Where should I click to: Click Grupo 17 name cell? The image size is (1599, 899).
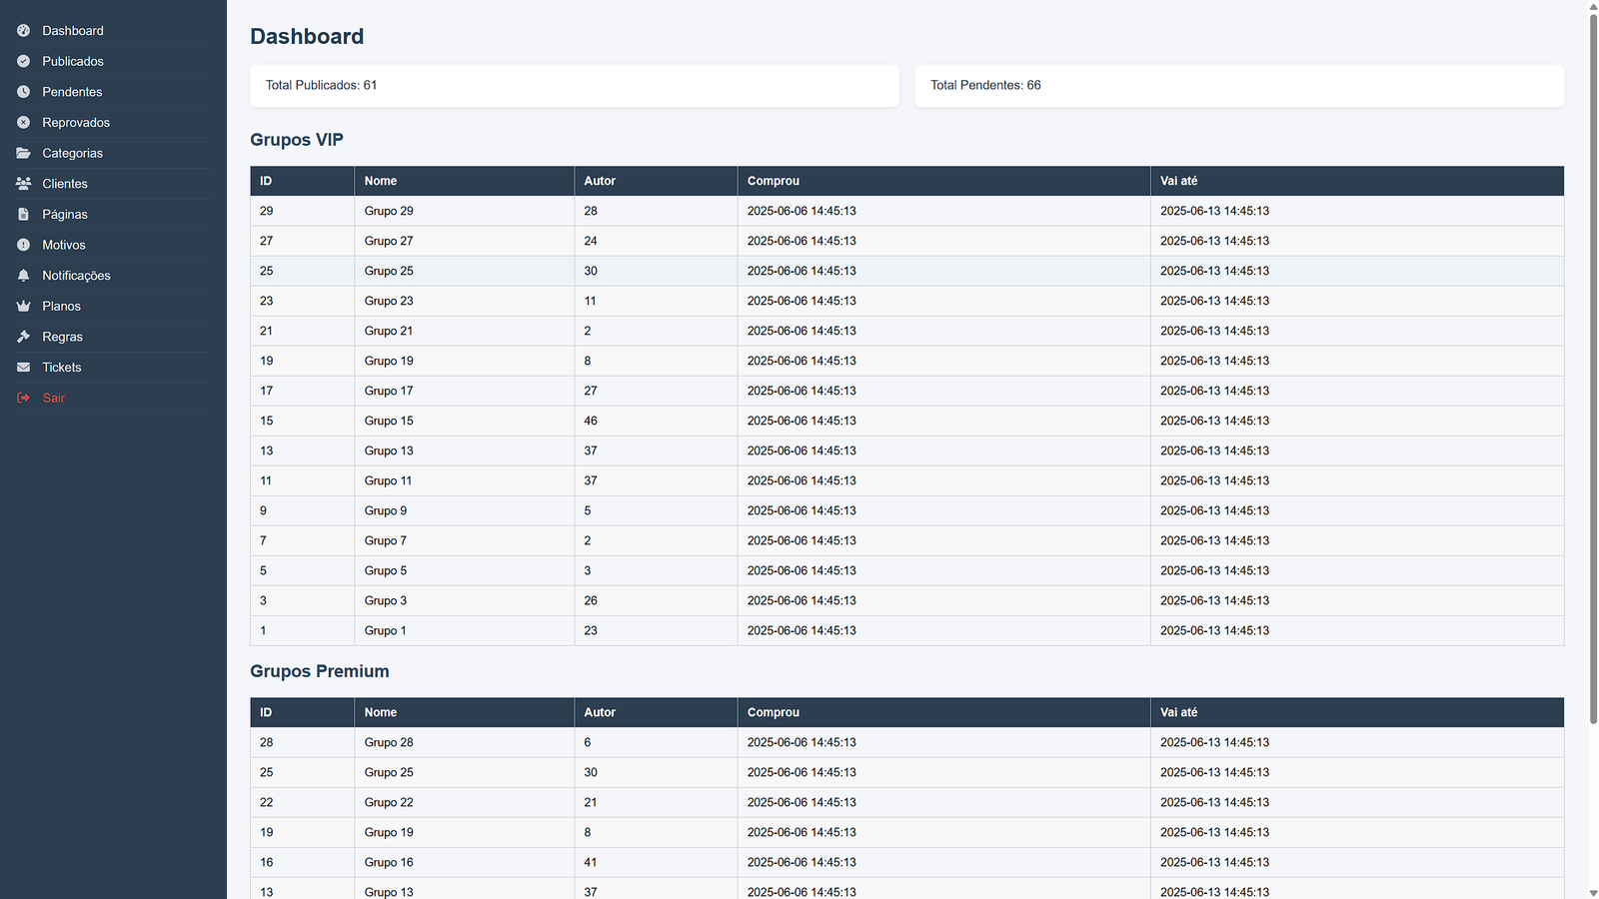[464, 391]
